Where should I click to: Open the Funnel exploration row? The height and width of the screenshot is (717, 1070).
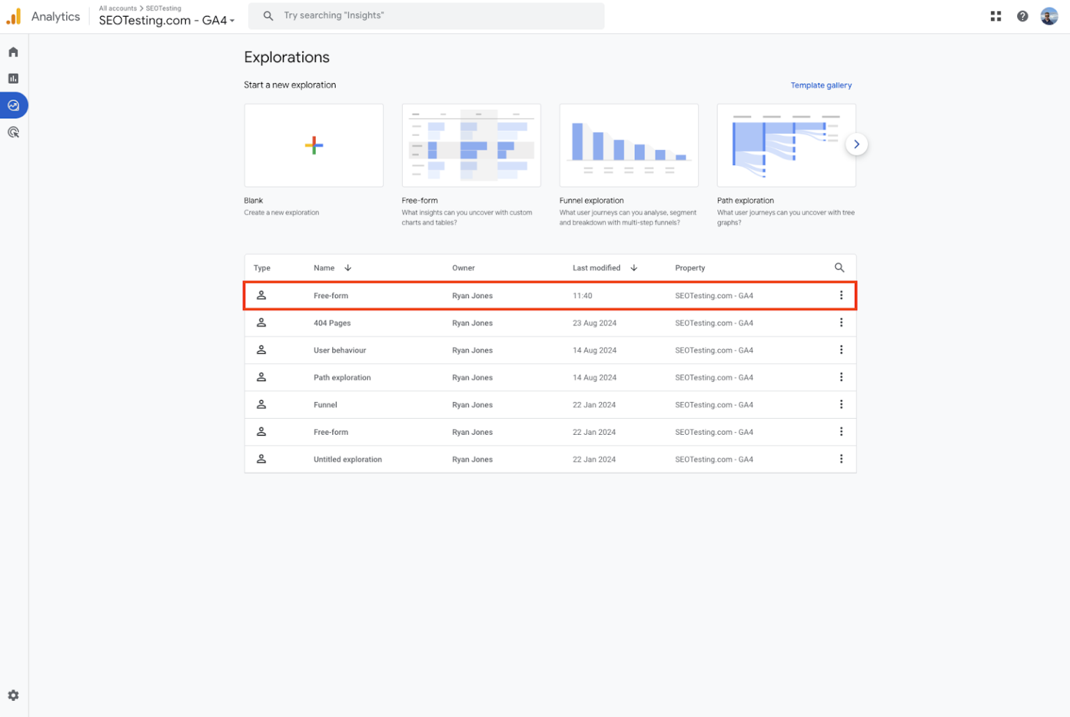[x=550, y=404]
